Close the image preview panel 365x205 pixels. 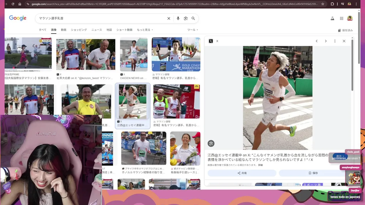[x=344, y=41]
